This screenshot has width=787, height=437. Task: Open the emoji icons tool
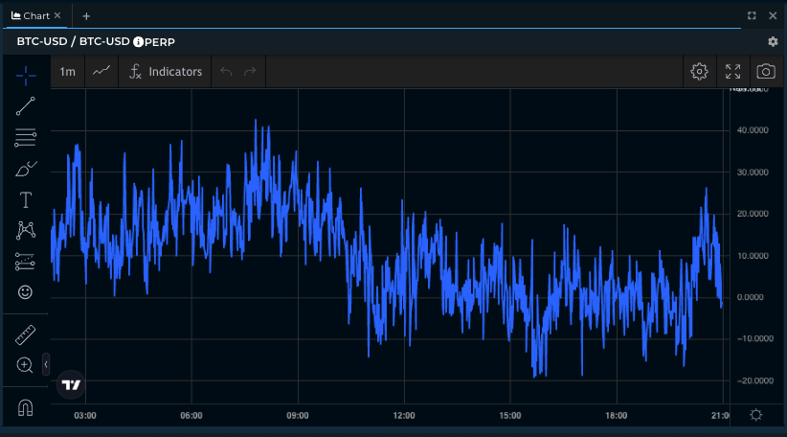tap(26, 291)
